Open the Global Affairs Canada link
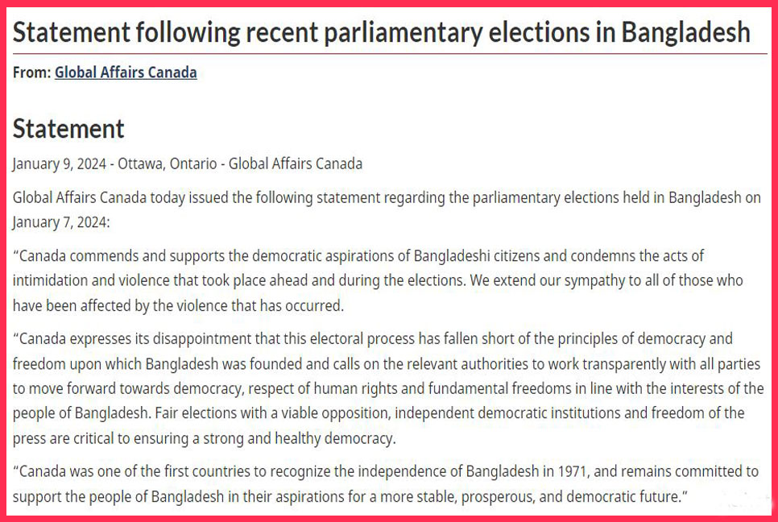 pyautogui.click(x=126, y=72)
